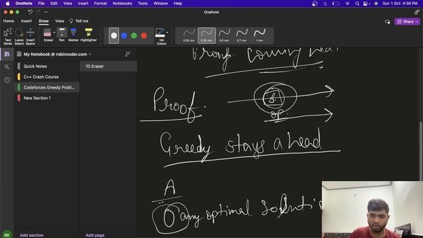Open the page sort options icon
The image size is (423, 238).
(128, 54)
